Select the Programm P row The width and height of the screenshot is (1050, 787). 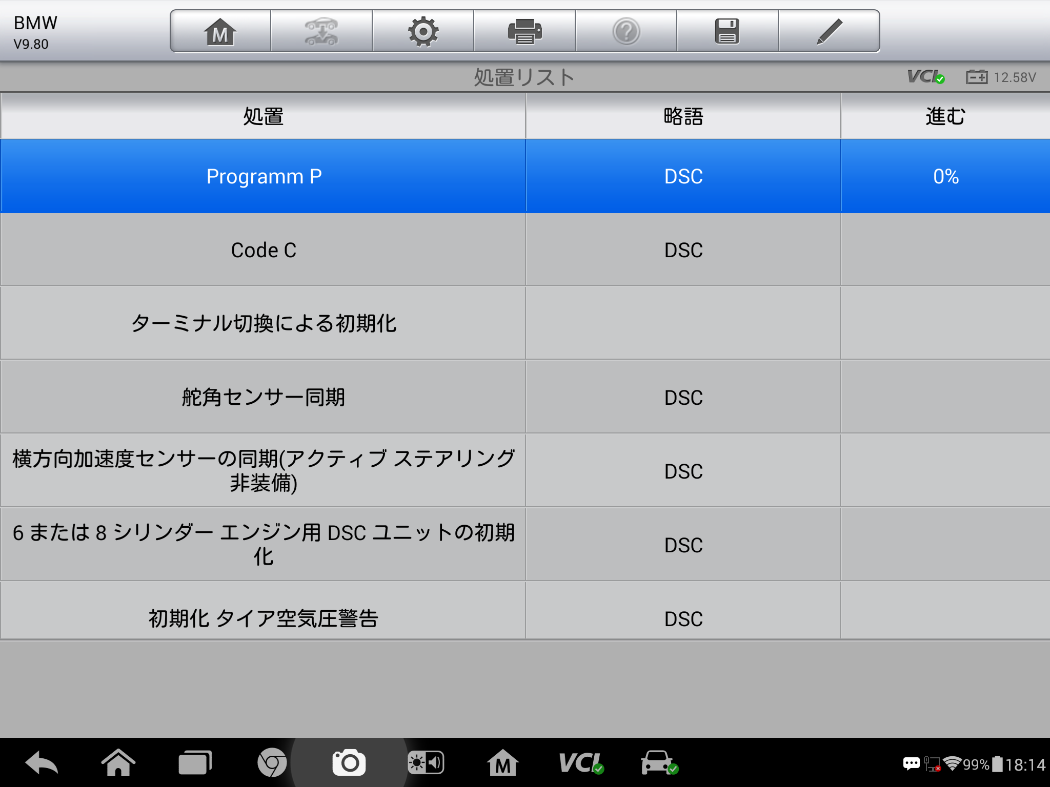pyautogui.click(x=525, y=176)
